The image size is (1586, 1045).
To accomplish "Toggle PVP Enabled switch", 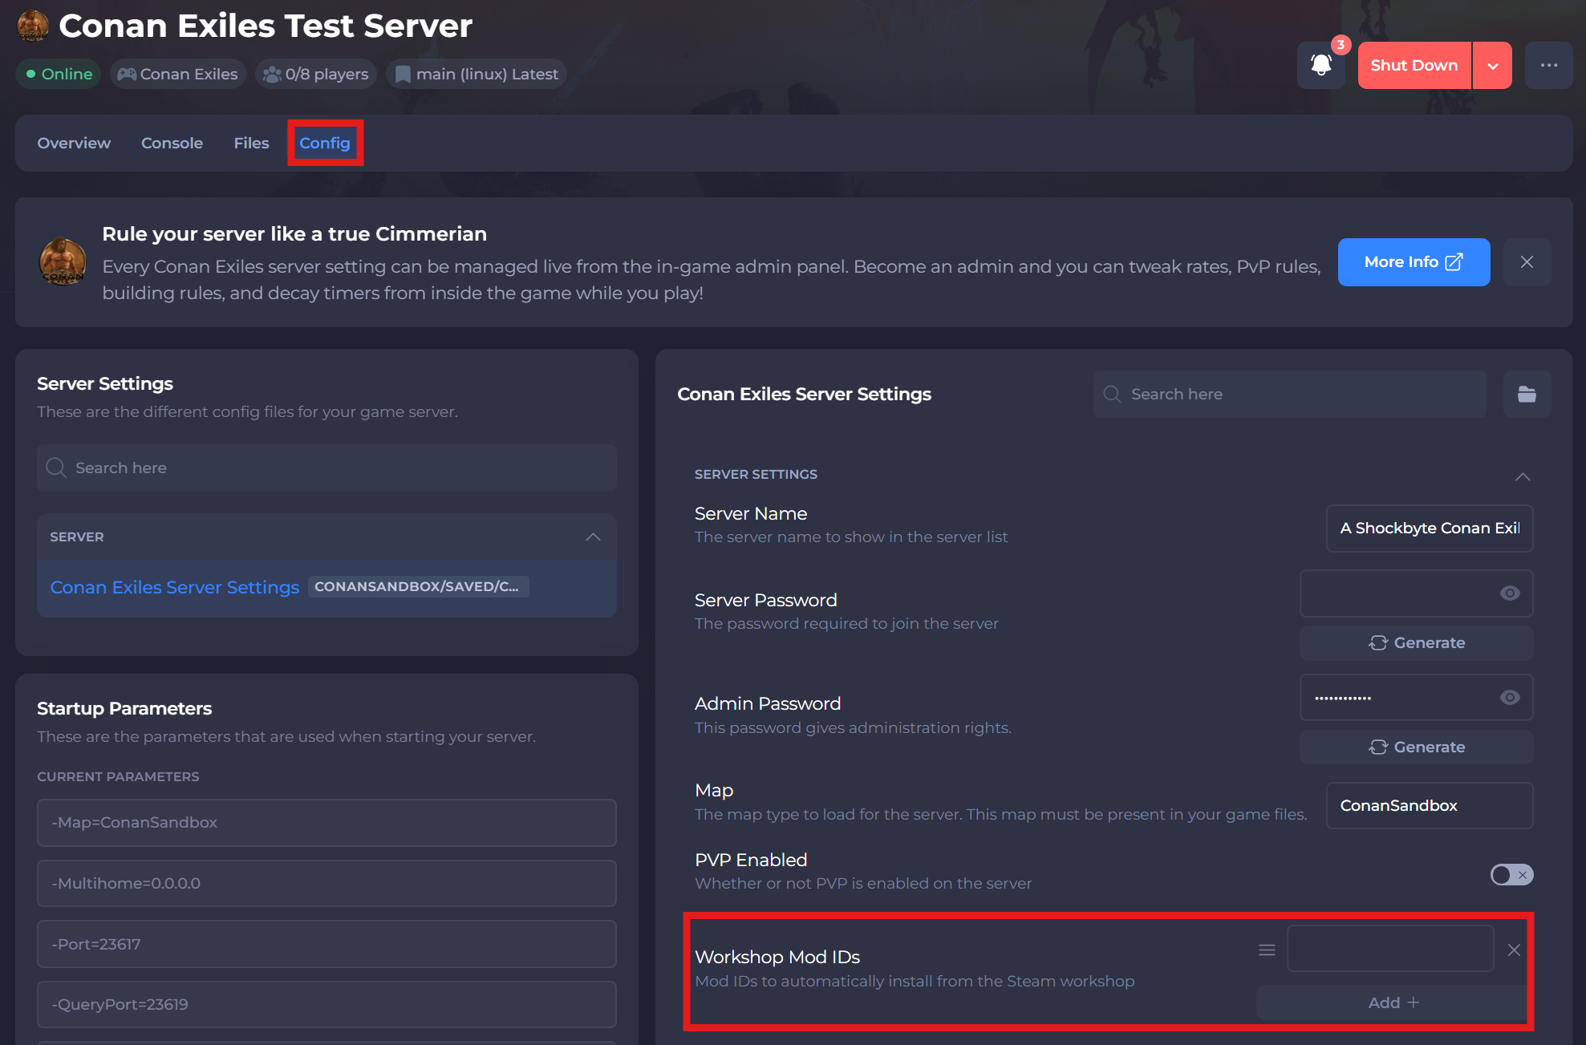I will coord(1511,874).
